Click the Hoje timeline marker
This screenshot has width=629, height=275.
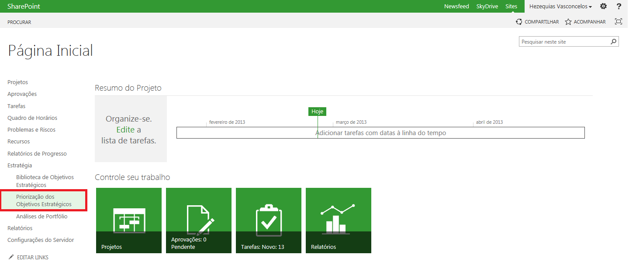pos(318,112)
